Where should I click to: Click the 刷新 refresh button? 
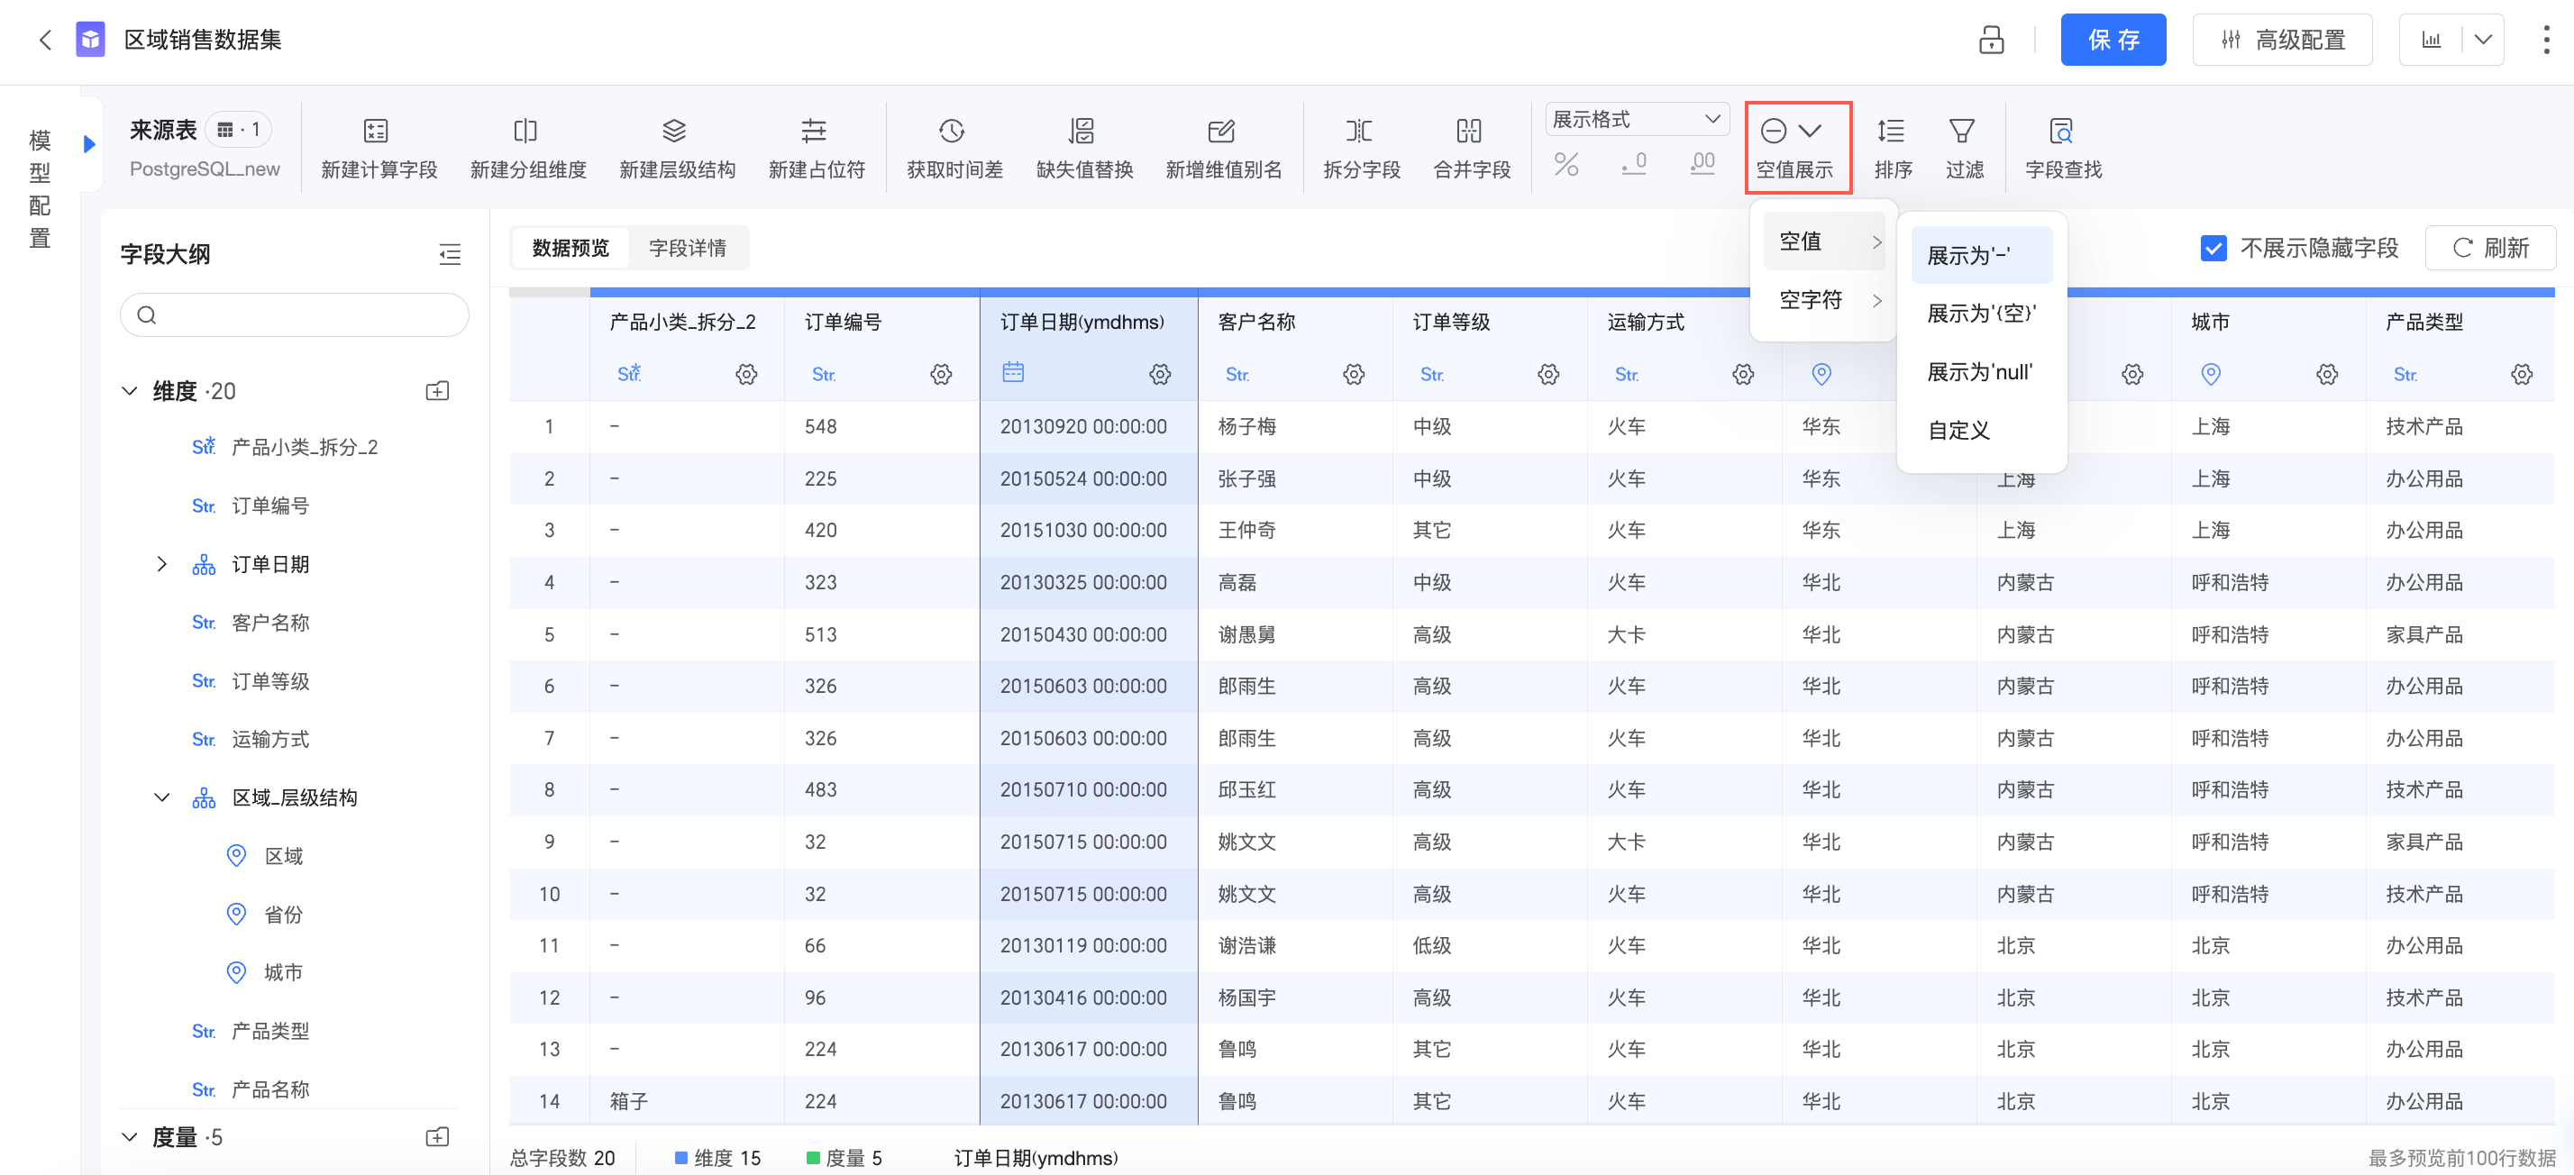point(2490,248)
